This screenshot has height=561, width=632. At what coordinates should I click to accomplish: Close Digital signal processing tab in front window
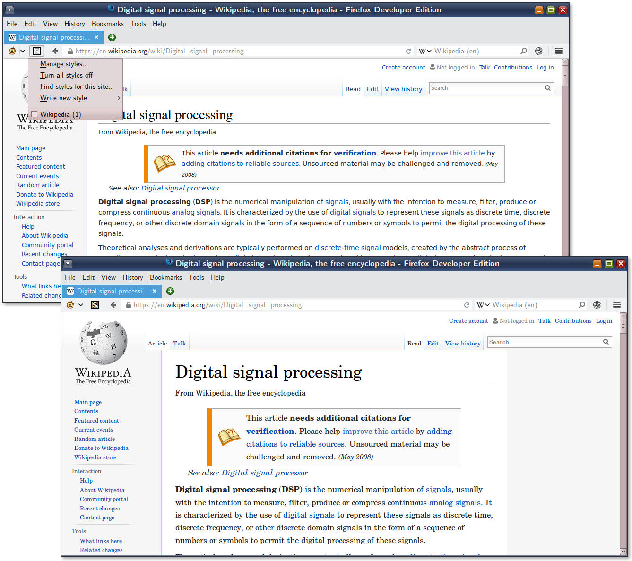(155, 291)
